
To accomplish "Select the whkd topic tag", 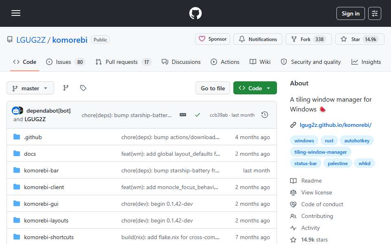I will tap(364, 163).
